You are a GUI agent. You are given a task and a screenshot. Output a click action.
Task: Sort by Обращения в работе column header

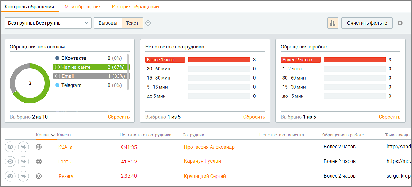[343, 135]
